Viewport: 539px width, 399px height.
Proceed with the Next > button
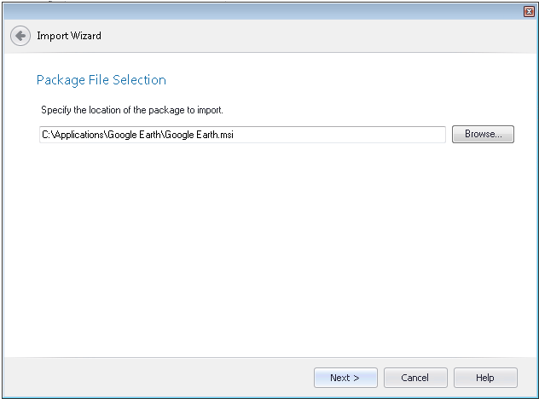coord(345,378)
